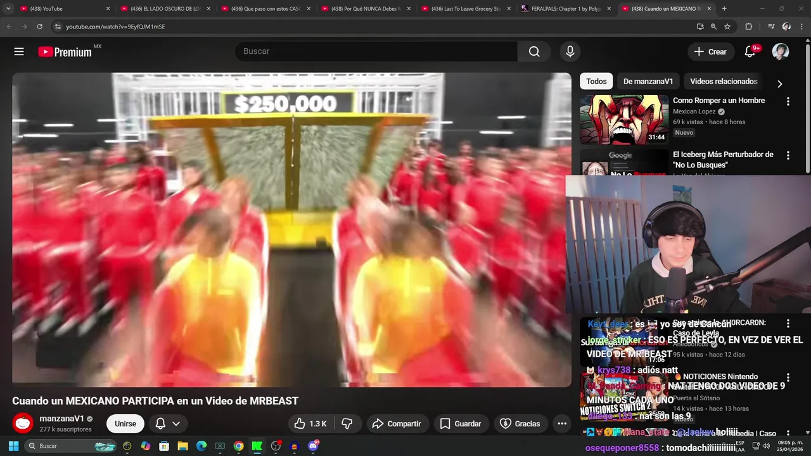Open Copilot from taskbar
Image resolution: width=811 pixels, height=456 pixels.
146,446
